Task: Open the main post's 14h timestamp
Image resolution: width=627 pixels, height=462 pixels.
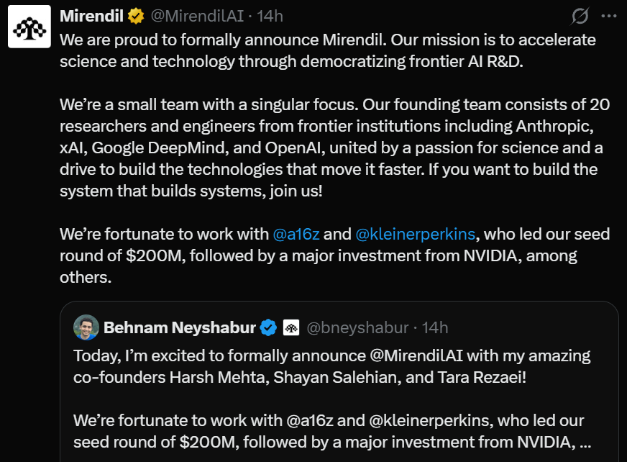Action: pos(270,17)
